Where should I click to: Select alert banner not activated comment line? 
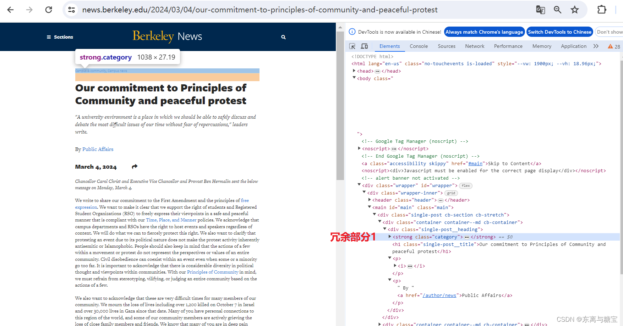coord(411,178)
